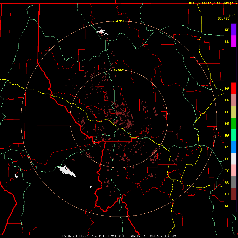Click the ND black legend swatch
Screen dimensions: 238x238
[x=234, y=206]
